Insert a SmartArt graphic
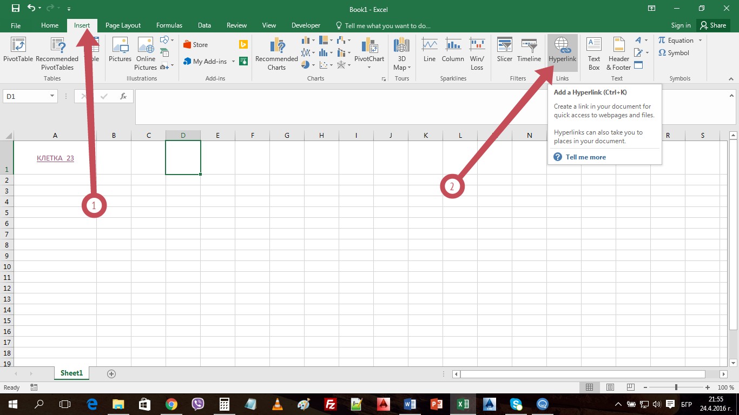Screen dimensions: 739x415 pyautogui.click(x=164, y=53)
